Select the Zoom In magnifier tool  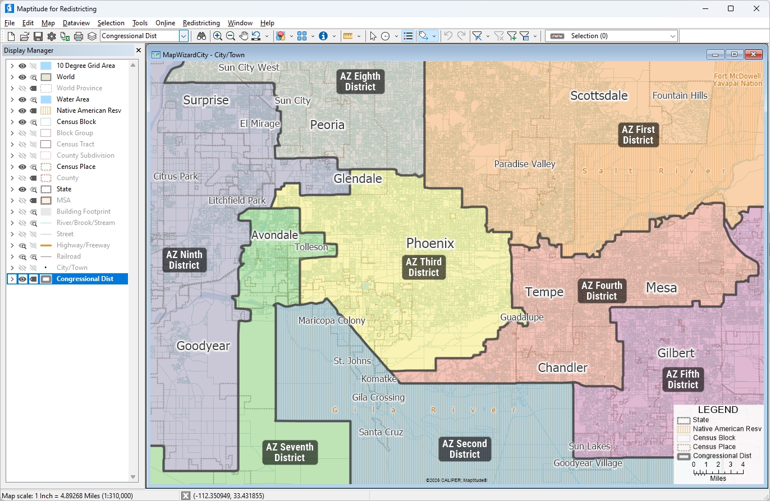[x=218, y=36]
